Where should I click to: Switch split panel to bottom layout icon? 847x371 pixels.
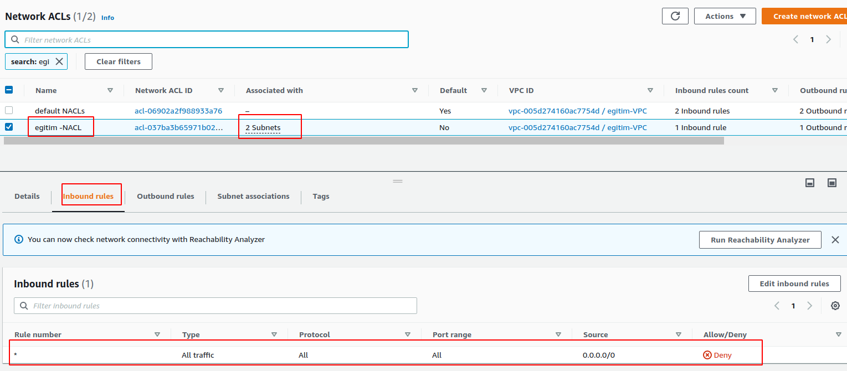click(x=810, y=183)
